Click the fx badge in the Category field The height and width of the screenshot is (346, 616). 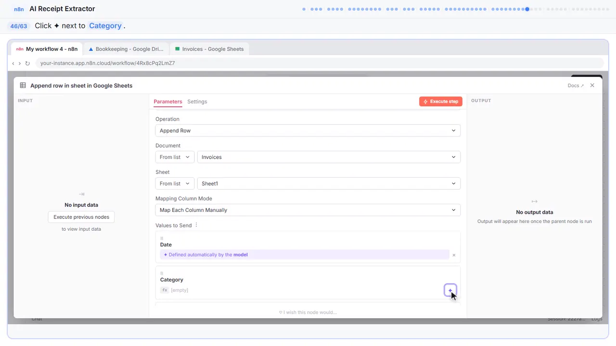pyautogui.click(x=165, y=290)
